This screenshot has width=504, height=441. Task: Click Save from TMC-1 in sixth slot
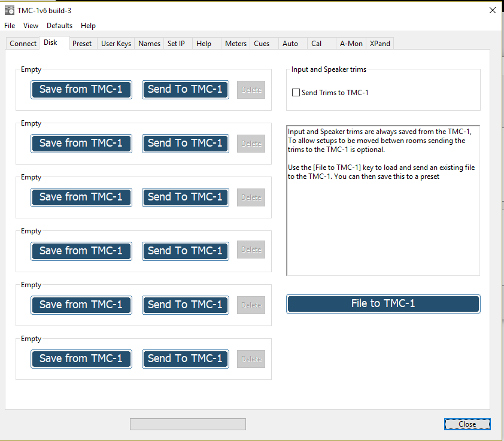pyautogui.click(x=81, y=358)
